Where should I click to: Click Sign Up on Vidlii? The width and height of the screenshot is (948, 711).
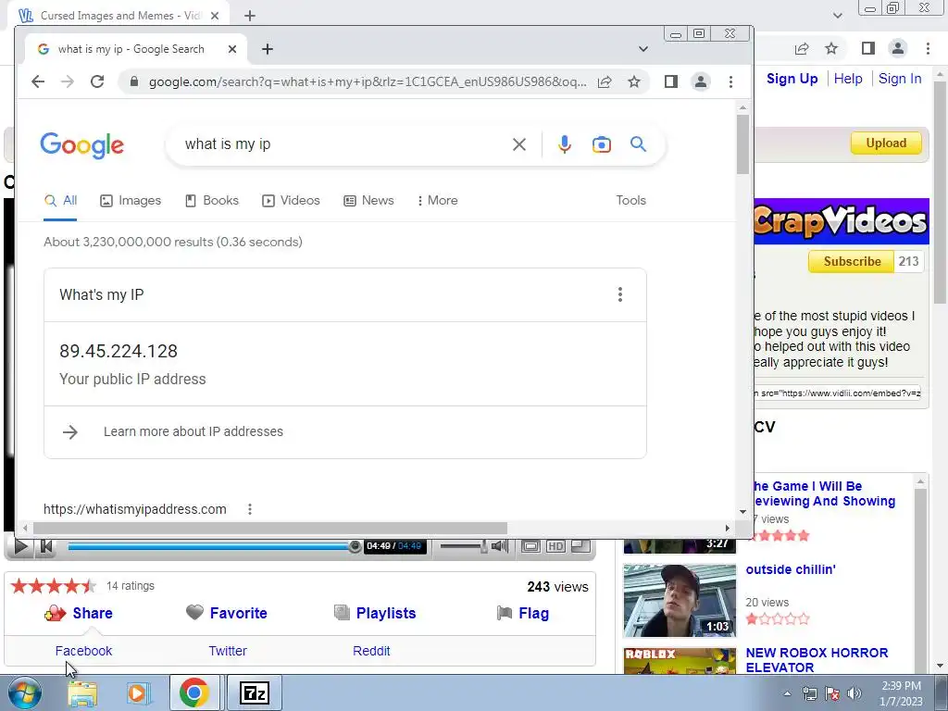(792, 79)
